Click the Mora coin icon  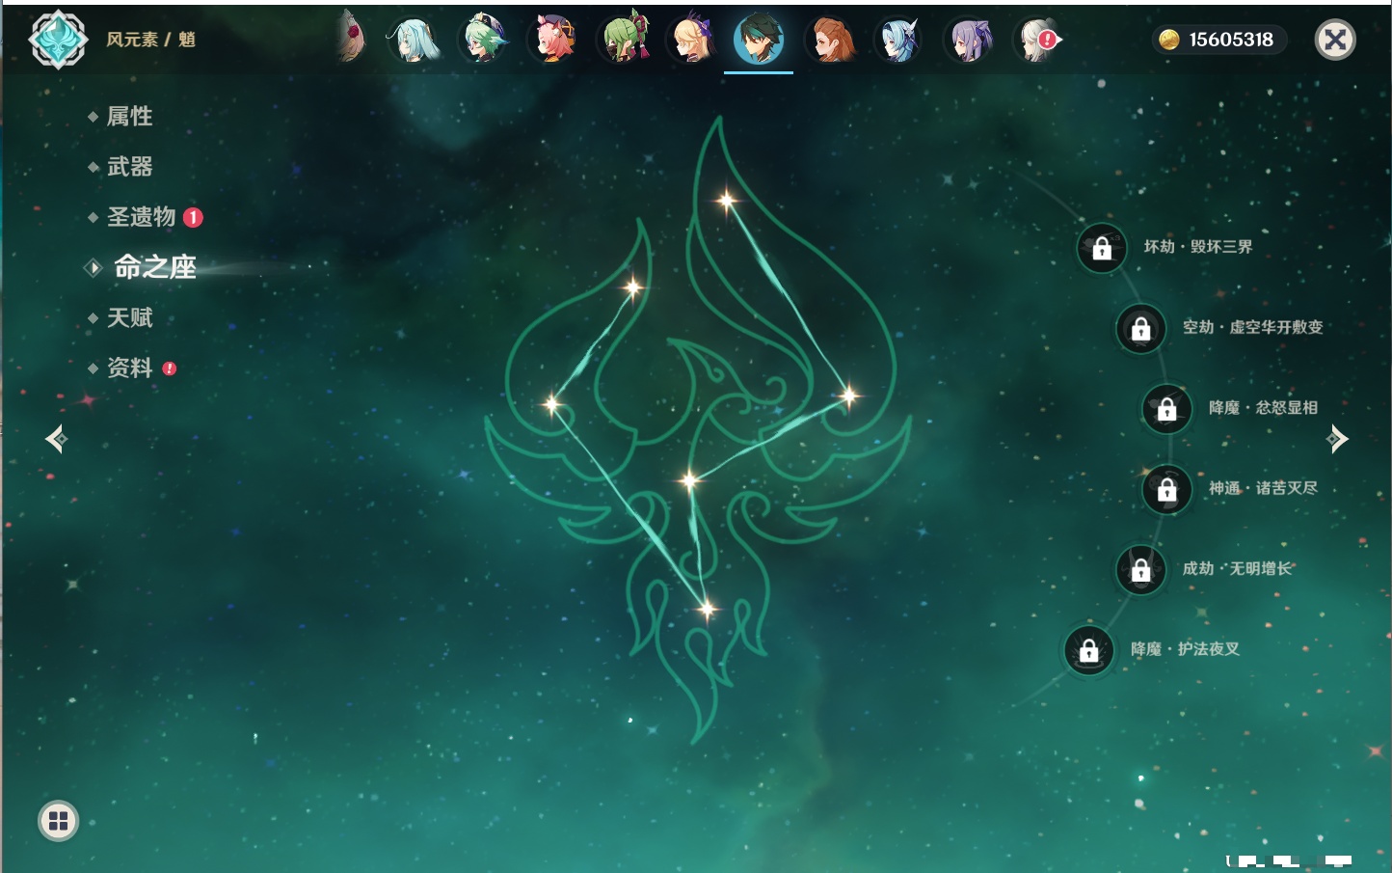1169,40
